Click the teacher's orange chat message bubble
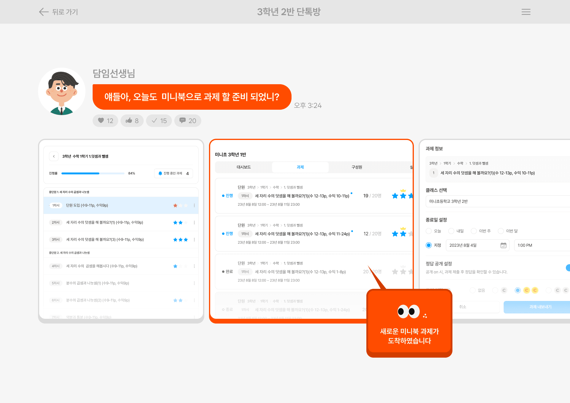 (192, 97)
